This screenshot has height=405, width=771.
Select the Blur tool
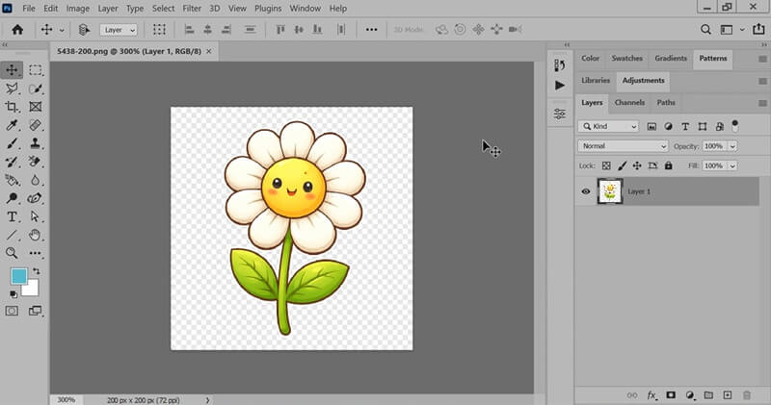[35, 180]
